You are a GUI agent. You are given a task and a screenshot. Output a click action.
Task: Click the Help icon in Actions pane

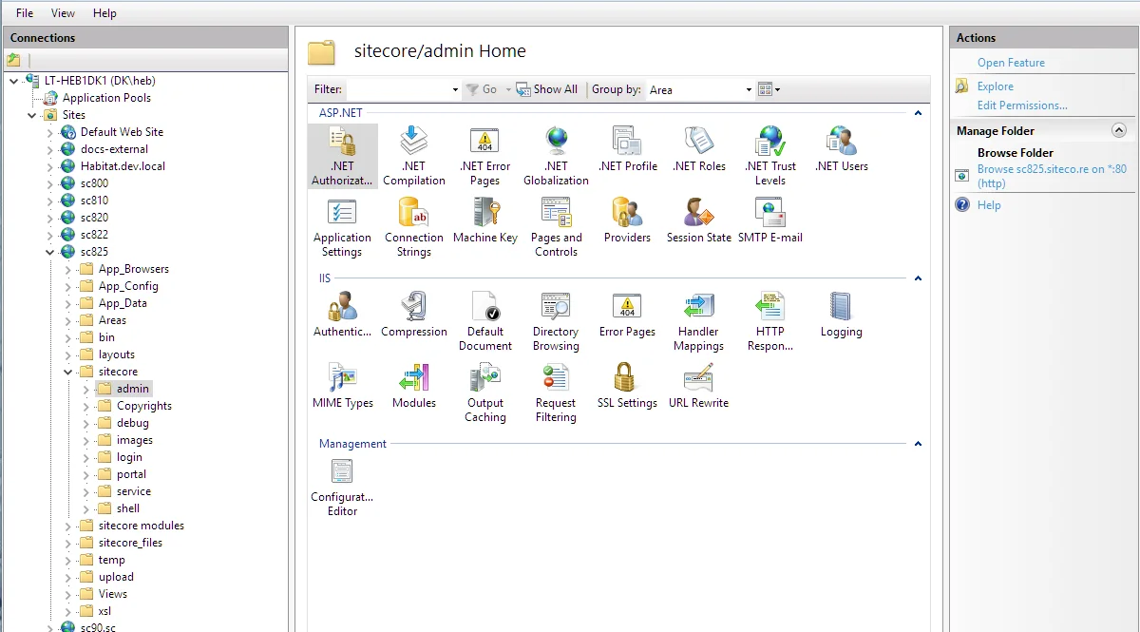coord(962,205)
